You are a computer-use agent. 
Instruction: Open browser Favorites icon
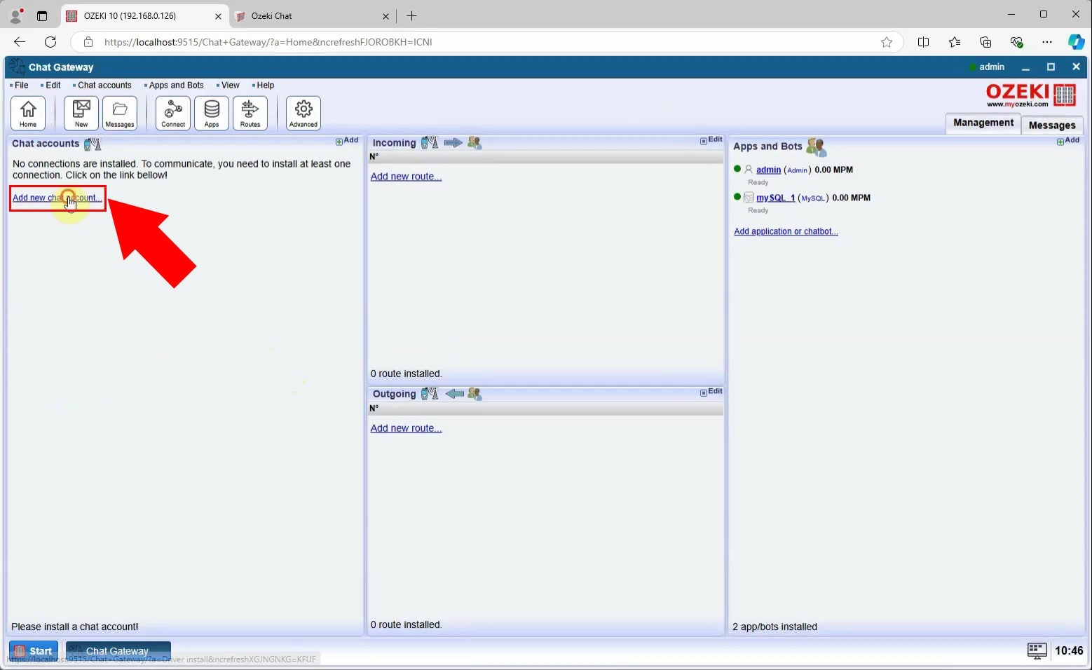coord(955,42)
